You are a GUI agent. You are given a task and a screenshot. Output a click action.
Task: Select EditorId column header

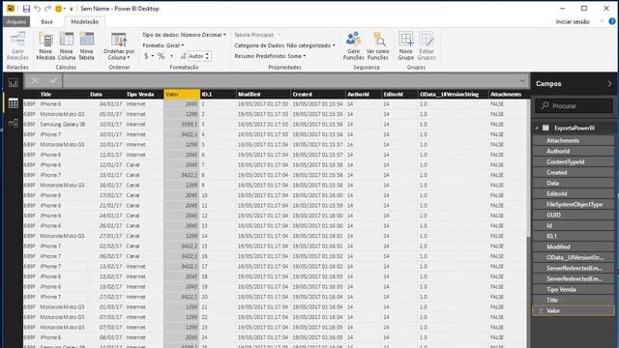399,95
